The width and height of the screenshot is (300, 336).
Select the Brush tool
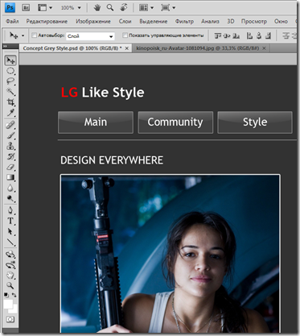[10, 135]
